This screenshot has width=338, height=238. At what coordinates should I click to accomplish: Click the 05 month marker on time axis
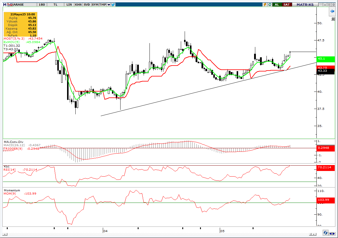[x=222, y=231]
